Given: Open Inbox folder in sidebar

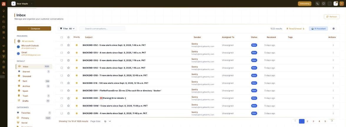Looking at the screenshot, I should pyautogui.click(x=34, y=66).
